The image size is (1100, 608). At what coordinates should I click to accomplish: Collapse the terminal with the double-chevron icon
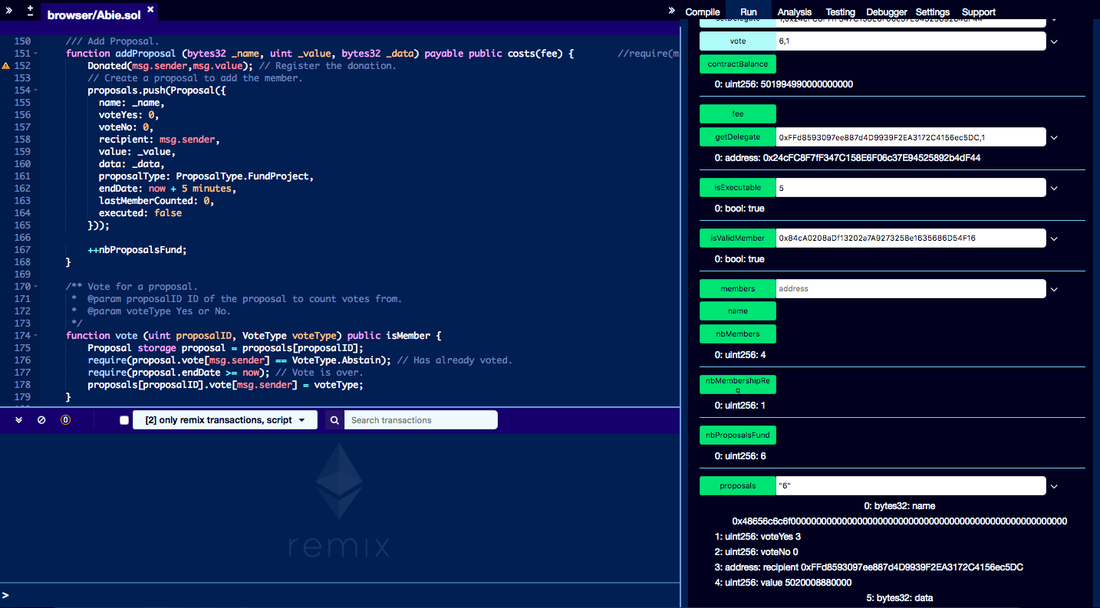coord(19,420)
